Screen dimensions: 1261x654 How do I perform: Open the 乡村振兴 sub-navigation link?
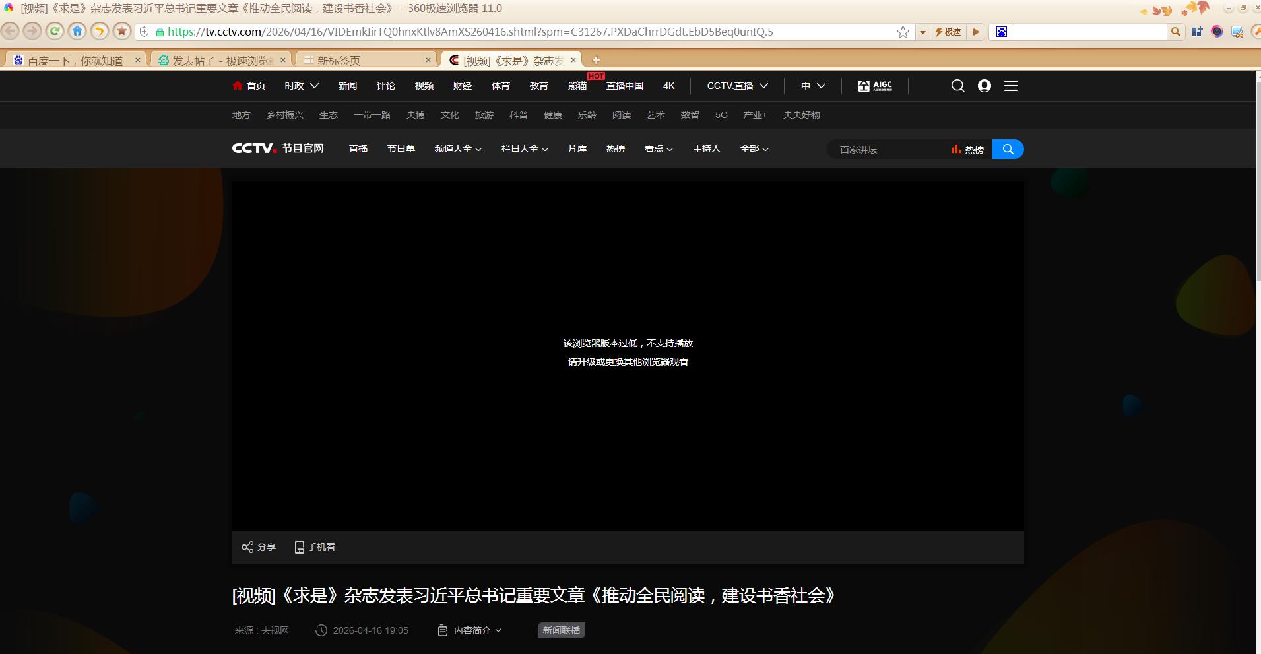click(x=285, y=115)
